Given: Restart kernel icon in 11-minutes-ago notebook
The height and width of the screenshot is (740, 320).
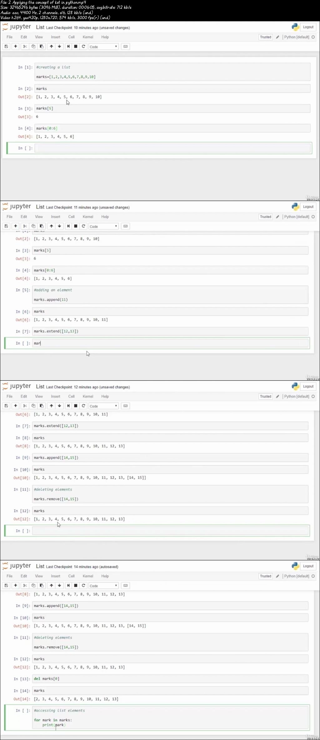Looking at the screenshot, I should coord(83,226).
